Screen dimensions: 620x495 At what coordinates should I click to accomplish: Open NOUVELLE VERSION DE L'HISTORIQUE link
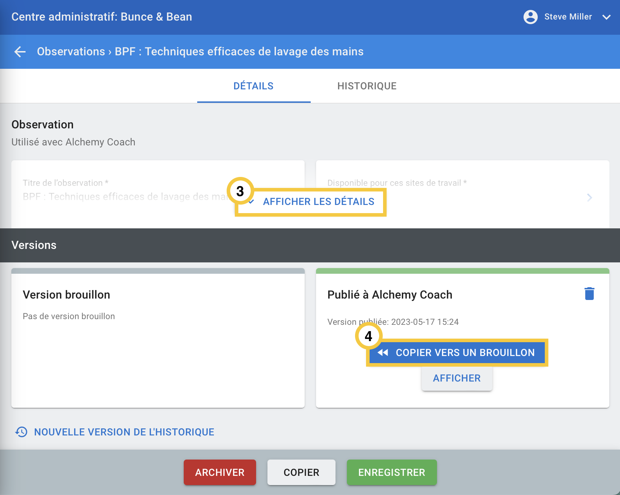[124, 432]
